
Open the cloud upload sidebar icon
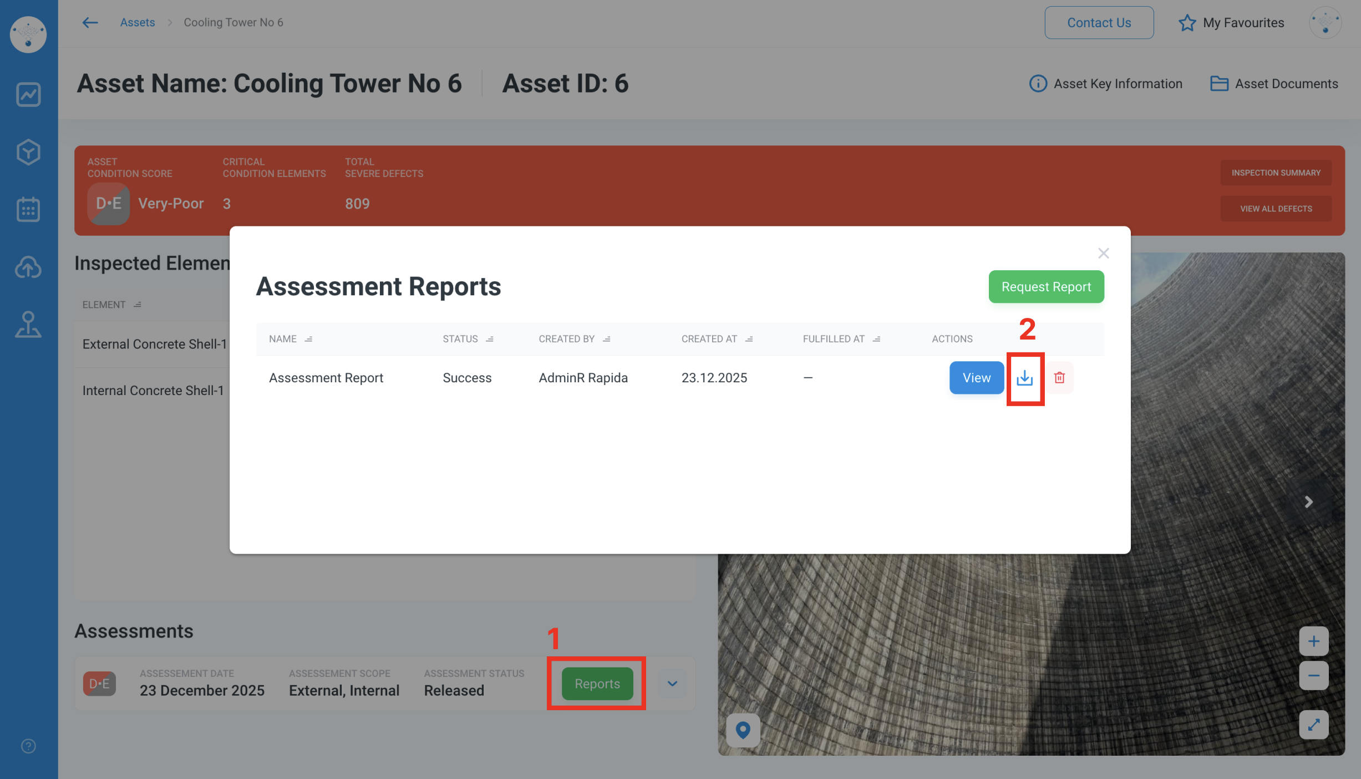[x=28, y=267]
